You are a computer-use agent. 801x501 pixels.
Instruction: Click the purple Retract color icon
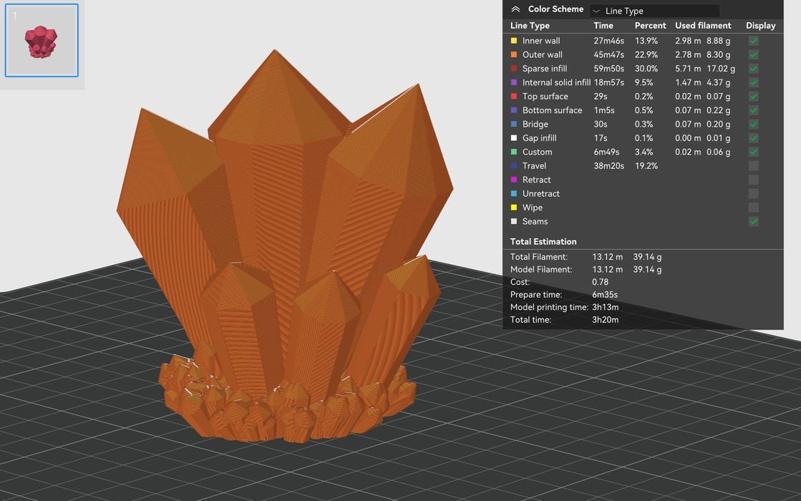pyautogui.click(x=514, y=180)
